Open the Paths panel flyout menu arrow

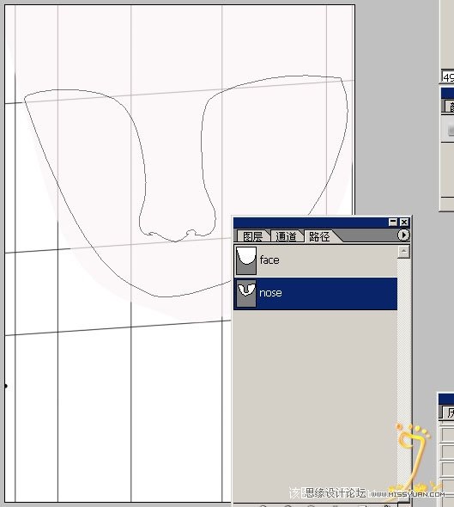[x=403, y=235]
